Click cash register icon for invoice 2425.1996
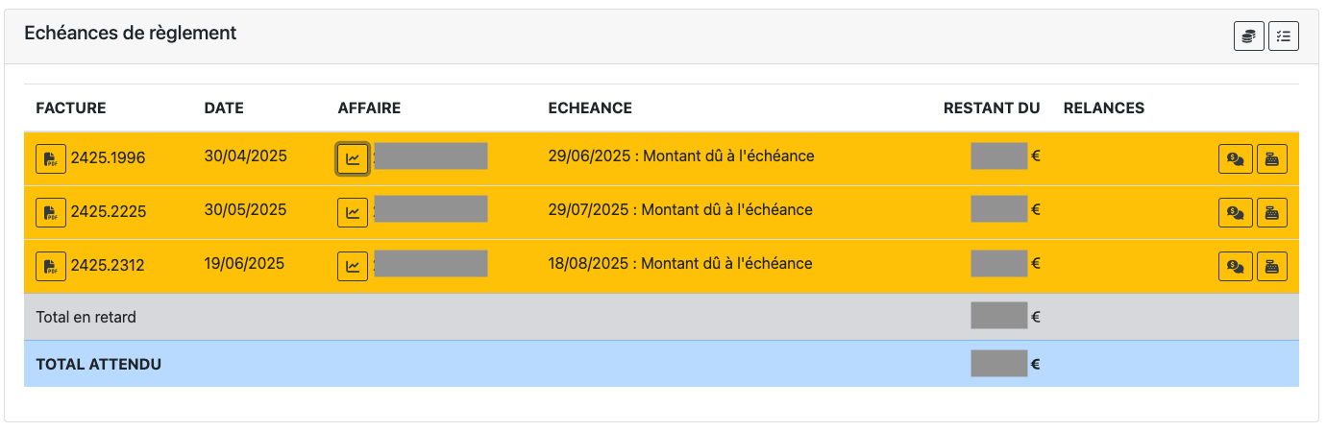Screen dimensions: 1327x431 click(1271, 159)
